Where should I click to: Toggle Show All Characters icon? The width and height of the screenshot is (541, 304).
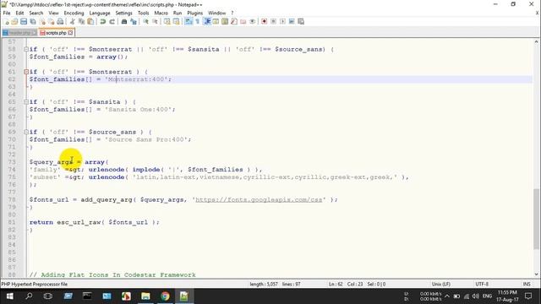tap(197, 21)
